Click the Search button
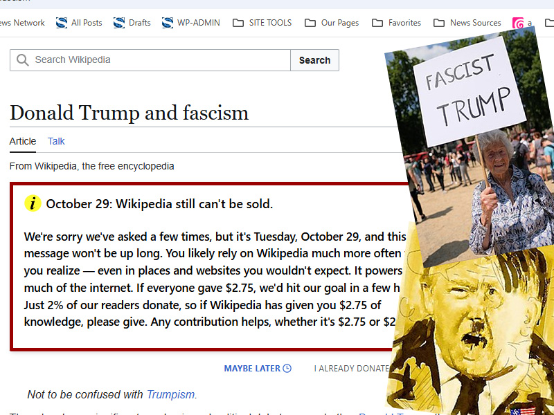 click(x=314, y=60)
